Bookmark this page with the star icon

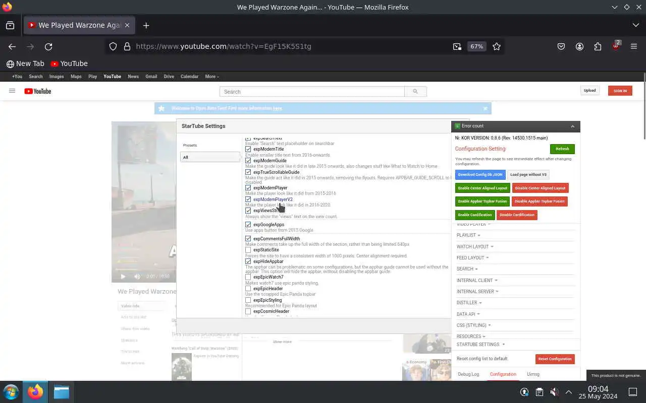[x=497, y=46]
